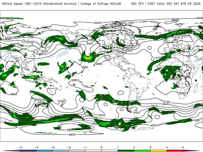Click the "-3" colorbar tick label

click(x=53, y=147)
